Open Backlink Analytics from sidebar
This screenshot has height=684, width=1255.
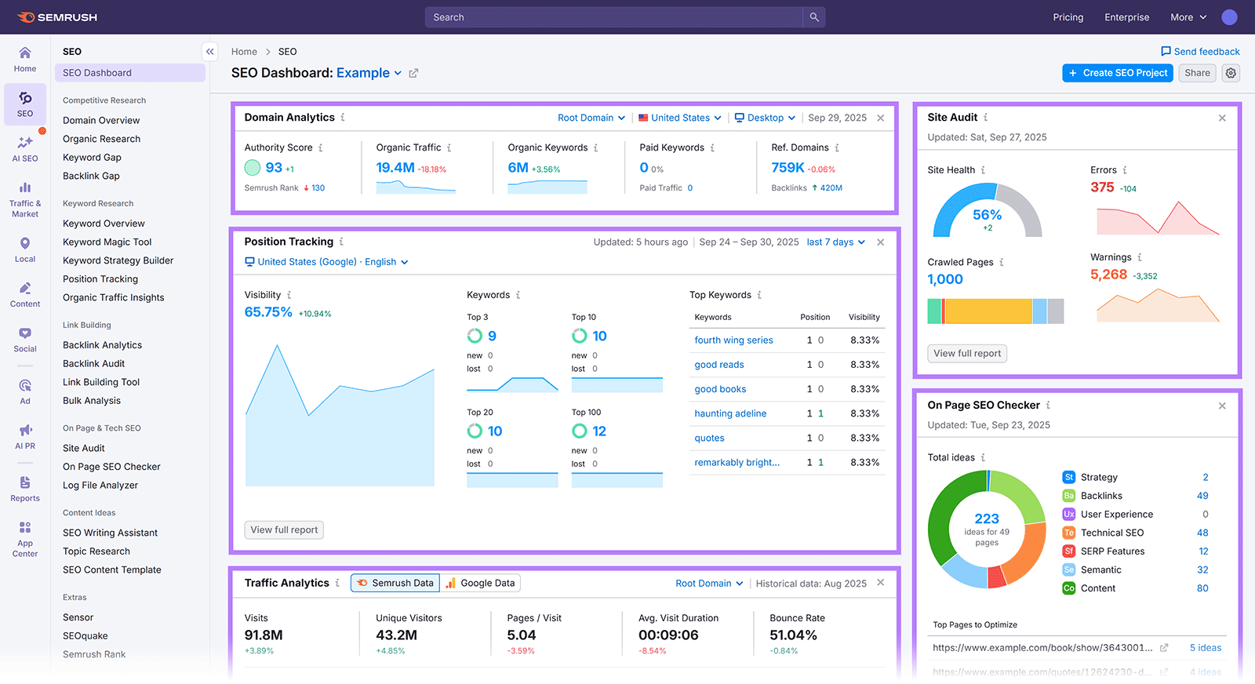[103, 345]
